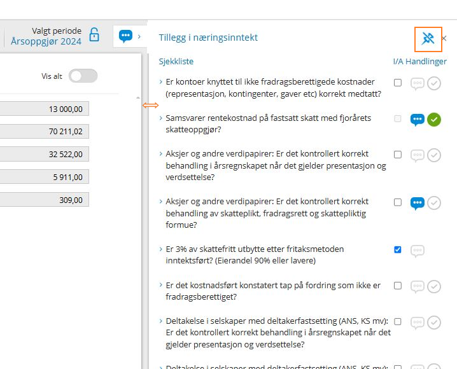Open blue comment on rentekostnad på fastsatt skatt

click(418, 120)
